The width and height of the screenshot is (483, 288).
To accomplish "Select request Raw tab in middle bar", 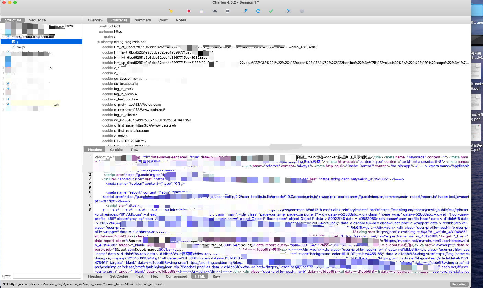I will click(x=135, y=150).
